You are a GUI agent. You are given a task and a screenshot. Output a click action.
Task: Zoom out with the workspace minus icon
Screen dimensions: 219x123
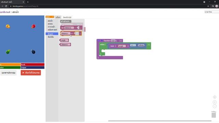coord(215,106)
